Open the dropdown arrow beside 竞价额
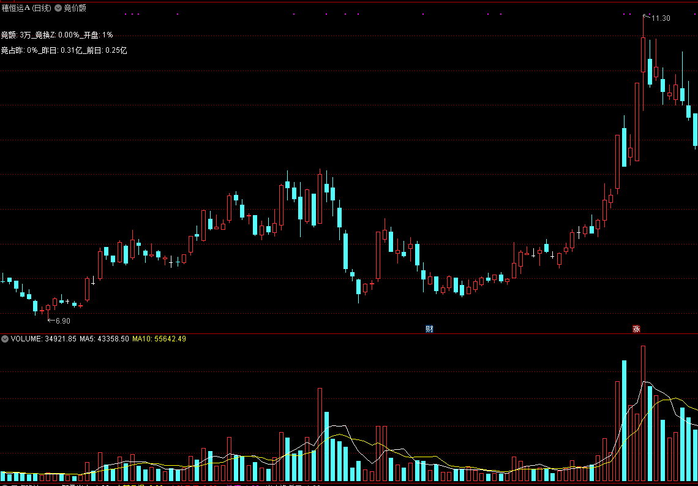The height and width of the screenshot is (486, 698). coord(58,8)
